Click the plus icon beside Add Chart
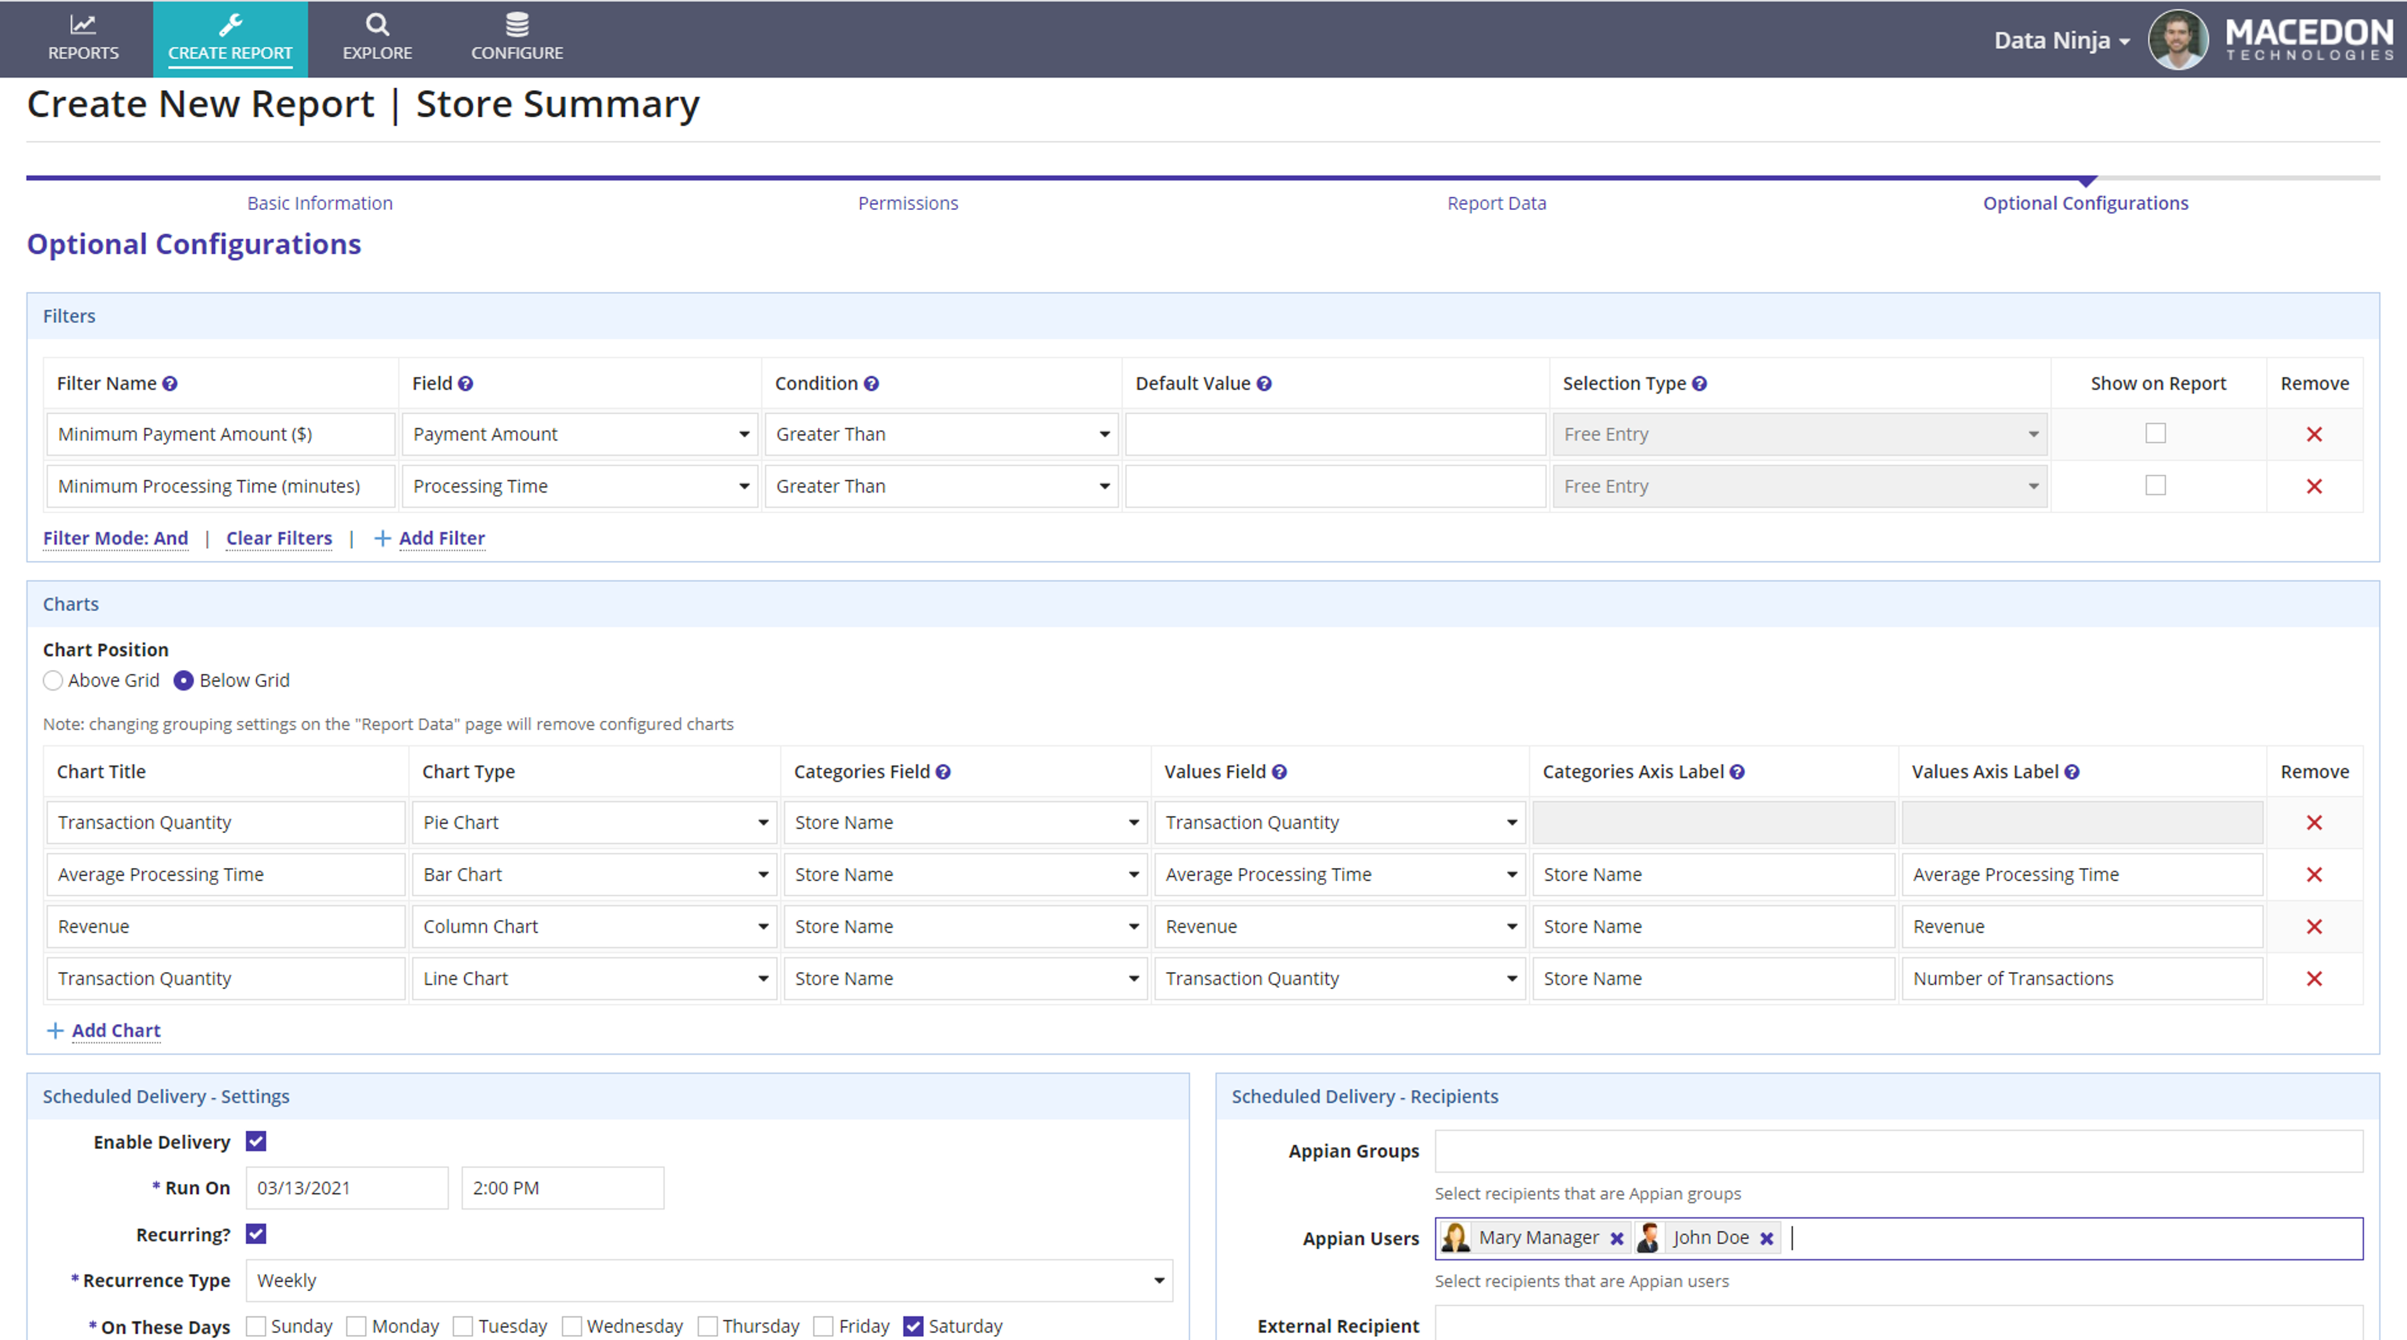Viewport: 2407px width, 1340px height. (55, 1030)
